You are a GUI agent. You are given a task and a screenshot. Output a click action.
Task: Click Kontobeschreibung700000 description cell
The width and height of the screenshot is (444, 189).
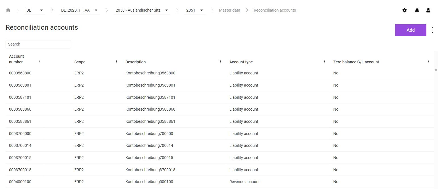149,134
